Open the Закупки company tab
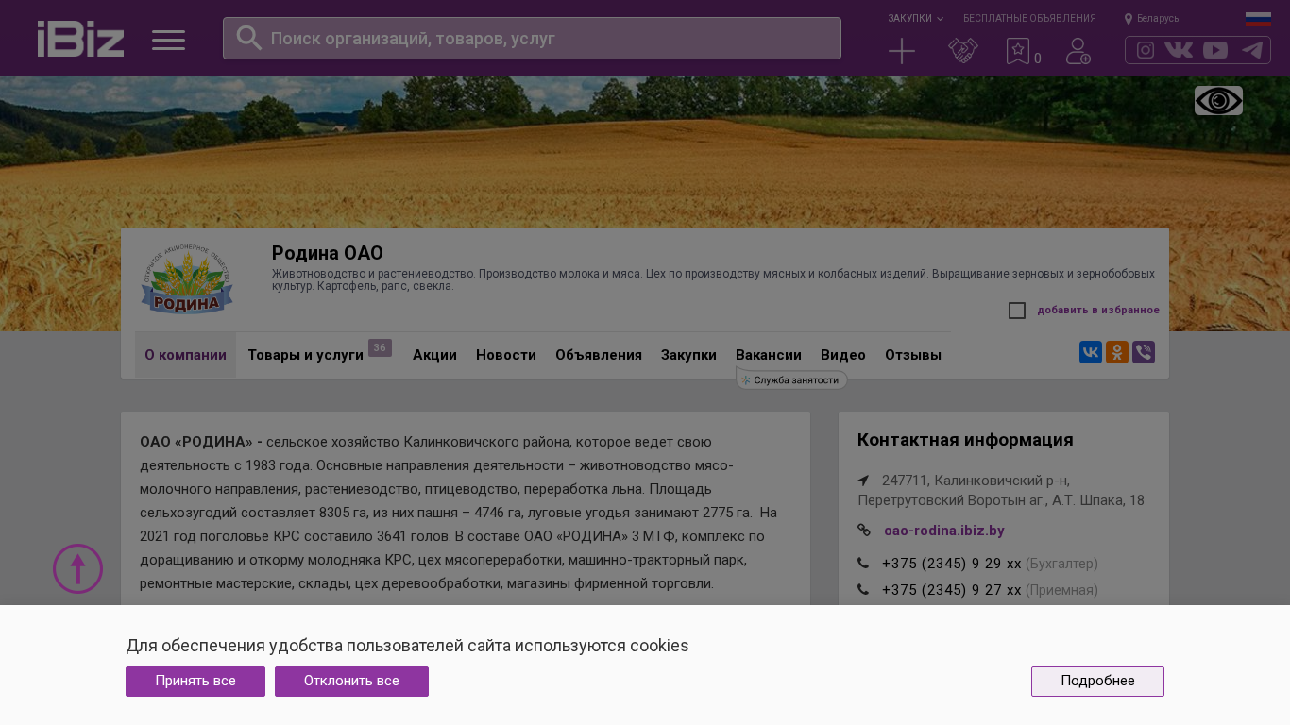The height and width of the screenshot is (725, 1290). tap(688, 355)
